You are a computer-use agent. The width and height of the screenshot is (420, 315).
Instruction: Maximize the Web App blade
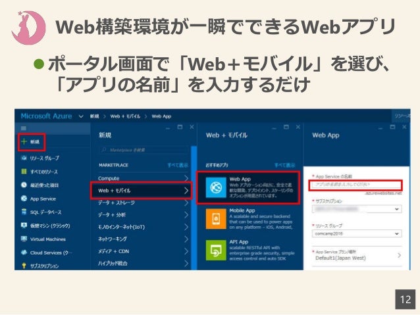click(392, 127)
